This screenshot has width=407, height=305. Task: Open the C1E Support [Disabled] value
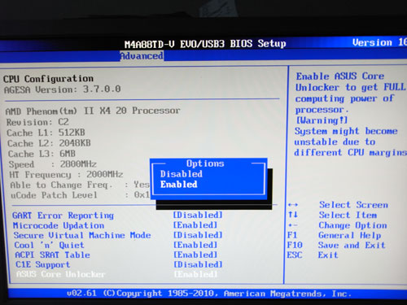tap(198, 264)
